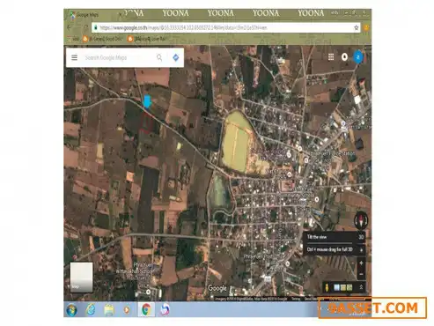Screen dimensions: 434x326
Task: Open Internet Explorer from the taskbar
Action: [91, 309]
